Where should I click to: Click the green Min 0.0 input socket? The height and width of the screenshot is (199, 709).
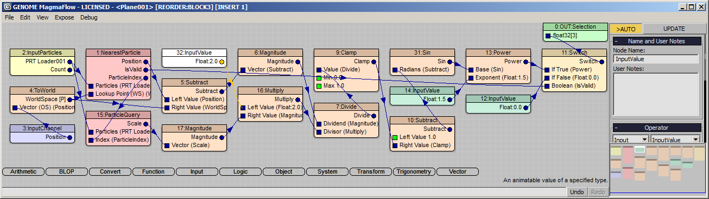pyautogui.click(x=319, y=78)
